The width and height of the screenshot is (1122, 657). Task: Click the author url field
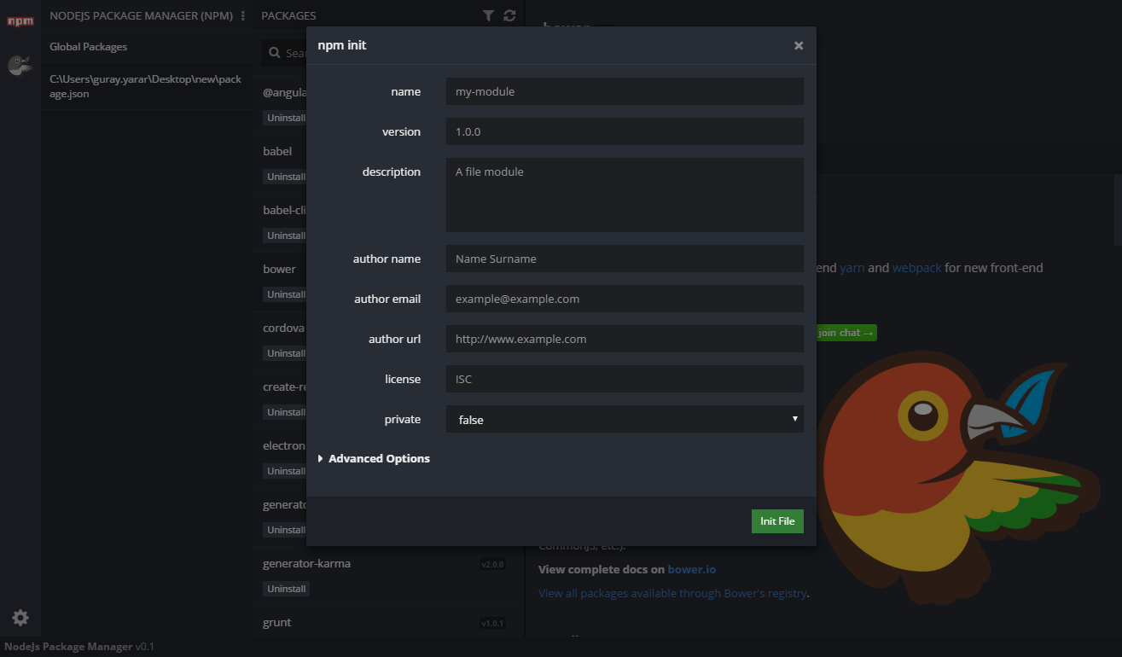click(x=625, y=339)
